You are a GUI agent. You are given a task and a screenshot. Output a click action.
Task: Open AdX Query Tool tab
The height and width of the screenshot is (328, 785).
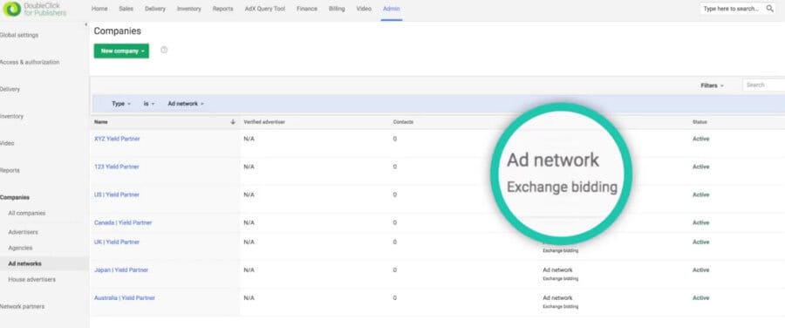point(265,9)
